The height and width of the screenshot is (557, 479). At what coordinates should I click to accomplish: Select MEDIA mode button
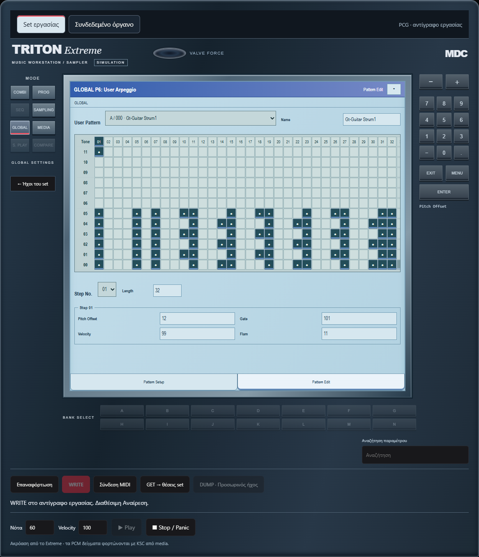pos(44,128)
